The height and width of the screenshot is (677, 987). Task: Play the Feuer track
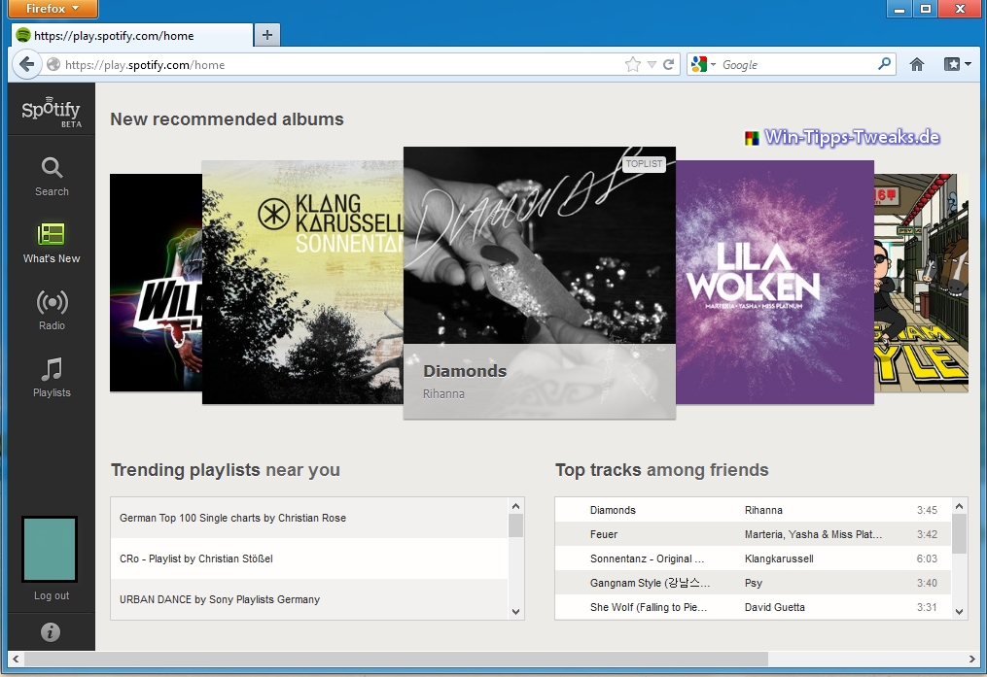(x=753, y=534)
